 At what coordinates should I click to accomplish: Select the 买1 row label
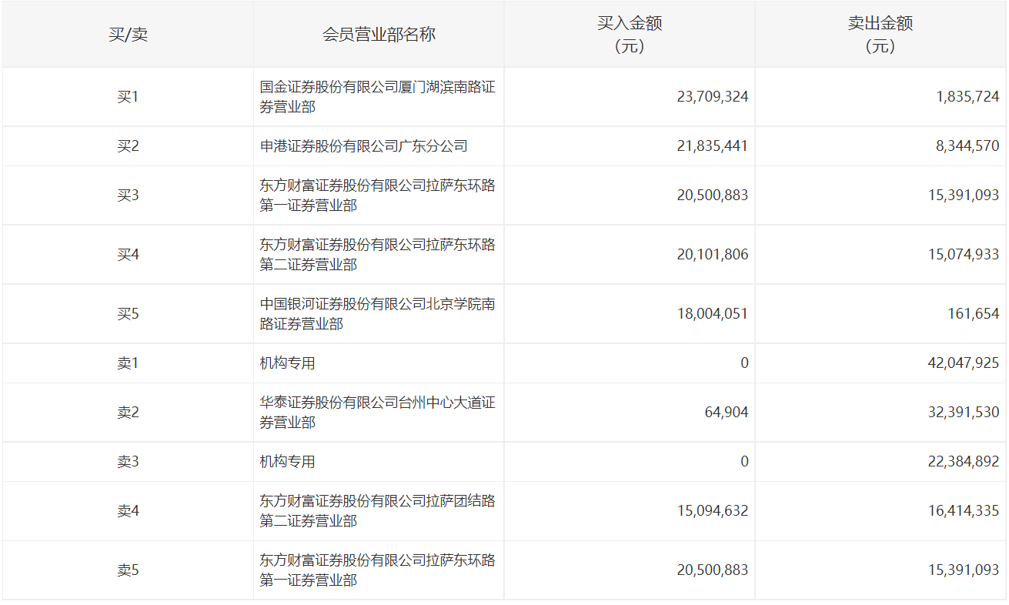pyautogui.click(x=128, y=97)
